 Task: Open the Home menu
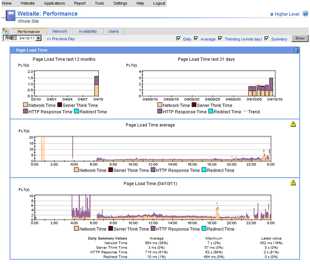pyautogui.click(x=7, y=3)
